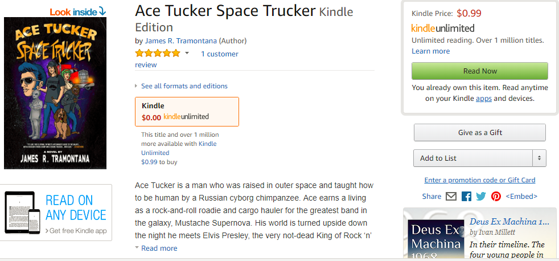Open the star rating breakdown dropdown arrow
The height and width of the screenshot is (261, 559).
pyautogui.click(x=187, y=54)
